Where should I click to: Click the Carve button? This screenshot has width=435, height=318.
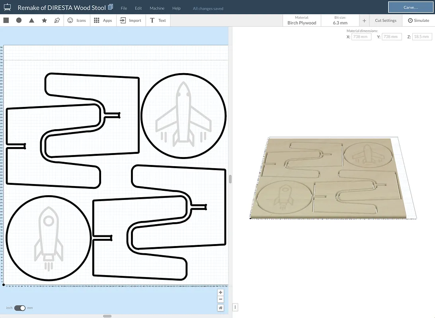[410, 7]
